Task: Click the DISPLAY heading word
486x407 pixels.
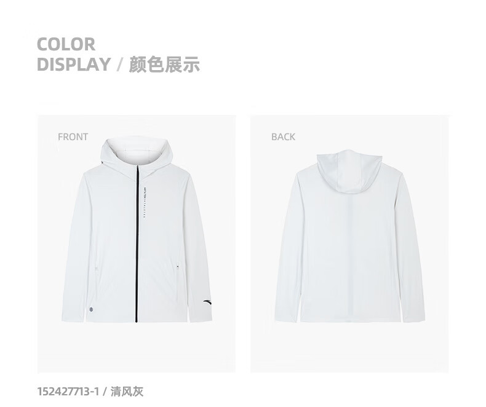Action: coord(74,65)
